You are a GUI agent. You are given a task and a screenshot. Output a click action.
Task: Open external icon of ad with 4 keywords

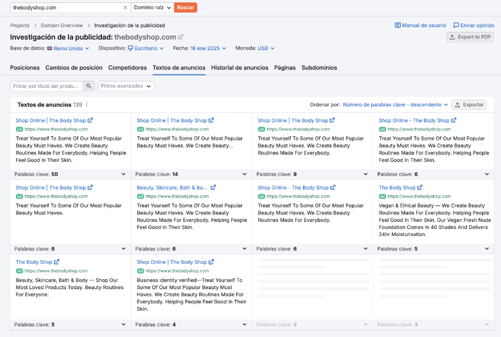[211, 262]
